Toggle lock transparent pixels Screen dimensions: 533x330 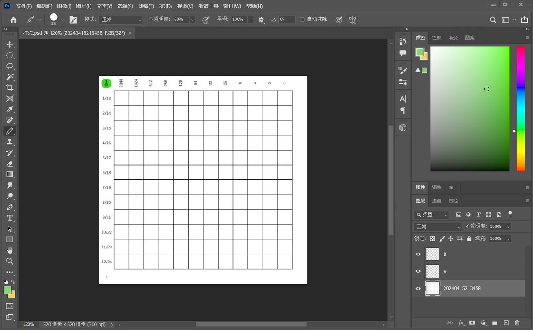(433, 239)
